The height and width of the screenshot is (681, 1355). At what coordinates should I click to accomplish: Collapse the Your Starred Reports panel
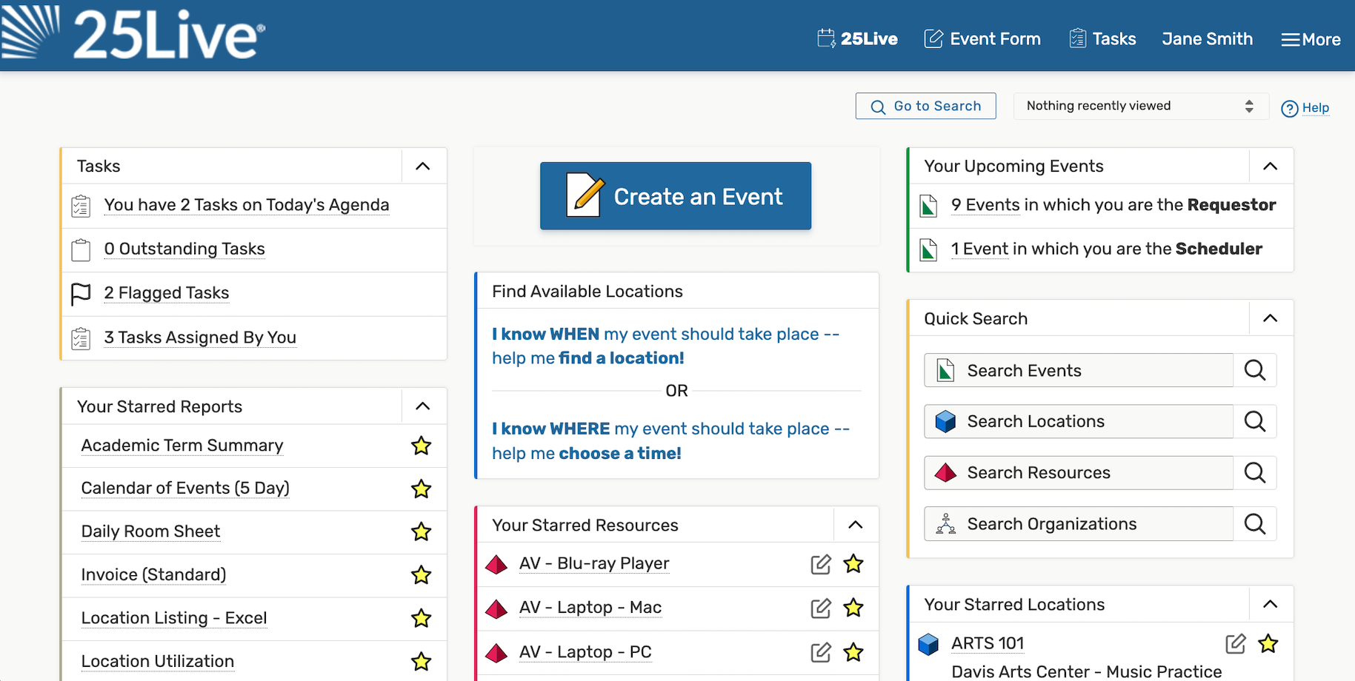[x=423, y=406]
